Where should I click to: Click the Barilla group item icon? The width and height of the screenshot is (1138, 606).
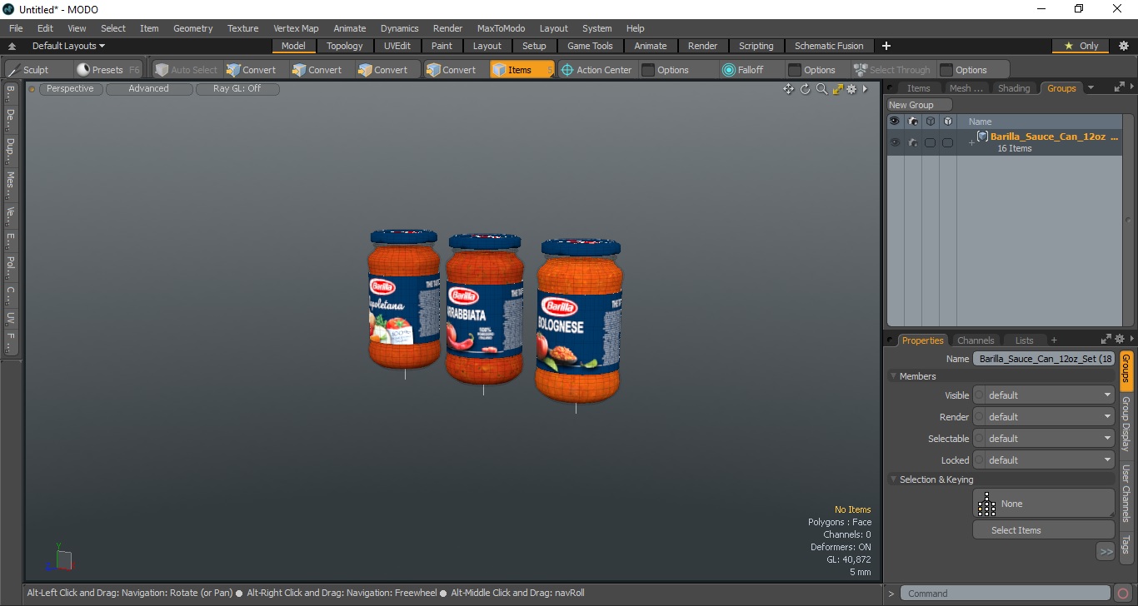(x=982, y=137)
